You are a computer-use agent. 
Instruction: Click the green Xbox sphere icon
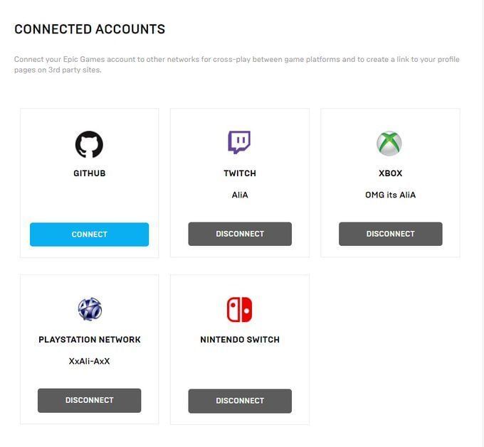coord(389,144)
